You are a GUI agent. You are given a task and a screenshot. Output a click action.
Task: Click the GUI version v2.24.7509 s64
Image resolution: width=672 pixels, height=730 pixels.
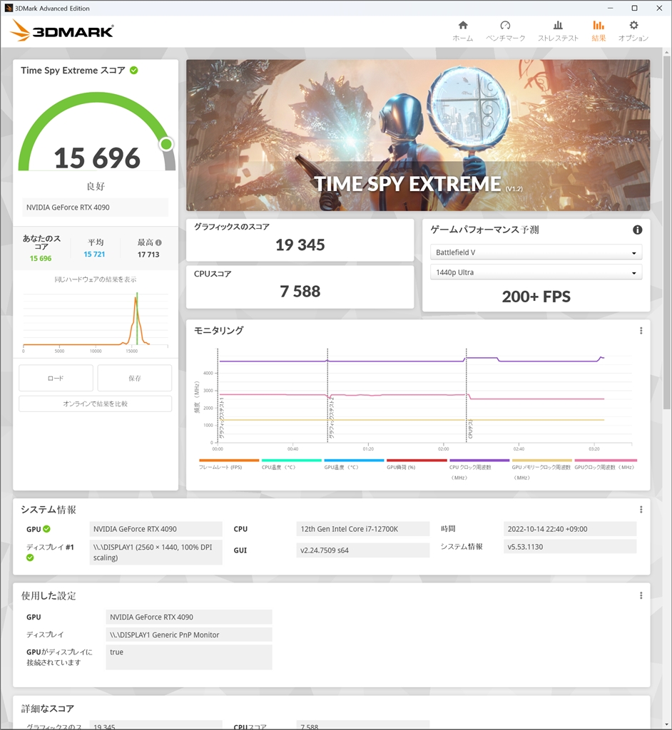pyautogui.click(x=362, y=550)
